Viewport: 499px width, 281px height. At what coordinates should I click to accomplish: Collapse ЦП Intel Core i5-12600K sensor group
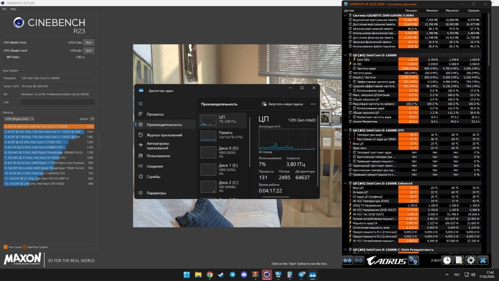click(x=345, y=55)
